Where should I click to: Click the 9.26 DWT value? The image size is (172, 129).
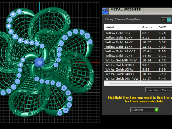162,56
